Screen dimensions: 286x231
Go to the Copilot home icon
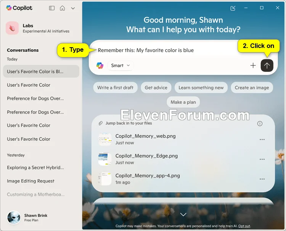point(63,8)
